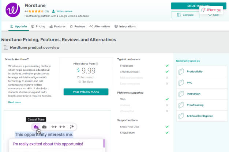Click the info icon next to Price starts from

97,64
